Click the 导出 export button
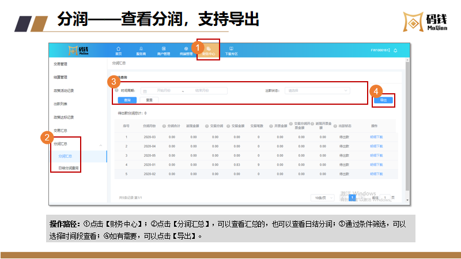This screenshot has width=461, height=259. (x=383, y=100)
